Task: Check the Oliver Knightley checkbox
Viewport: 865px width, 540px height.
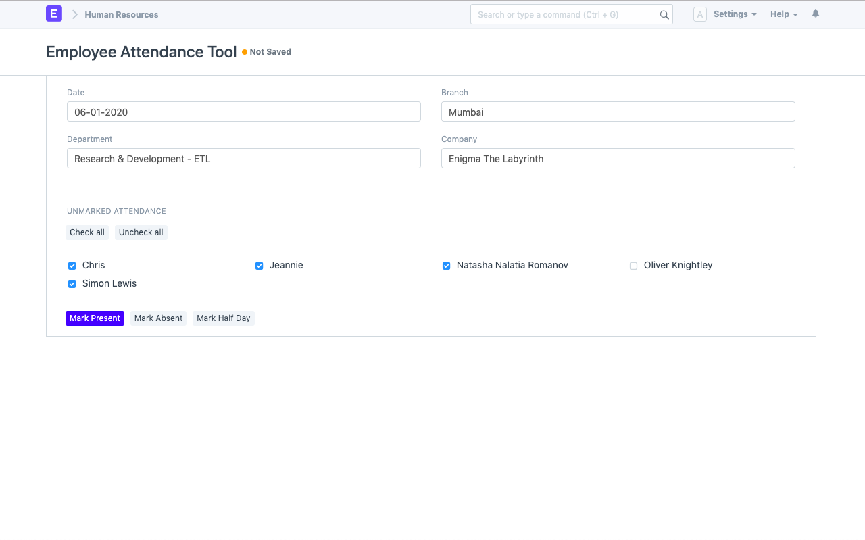Action: [x=633, y=266]
